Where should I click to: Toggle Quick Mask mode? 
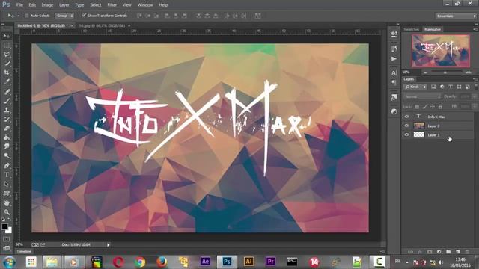tap(7, 239)
